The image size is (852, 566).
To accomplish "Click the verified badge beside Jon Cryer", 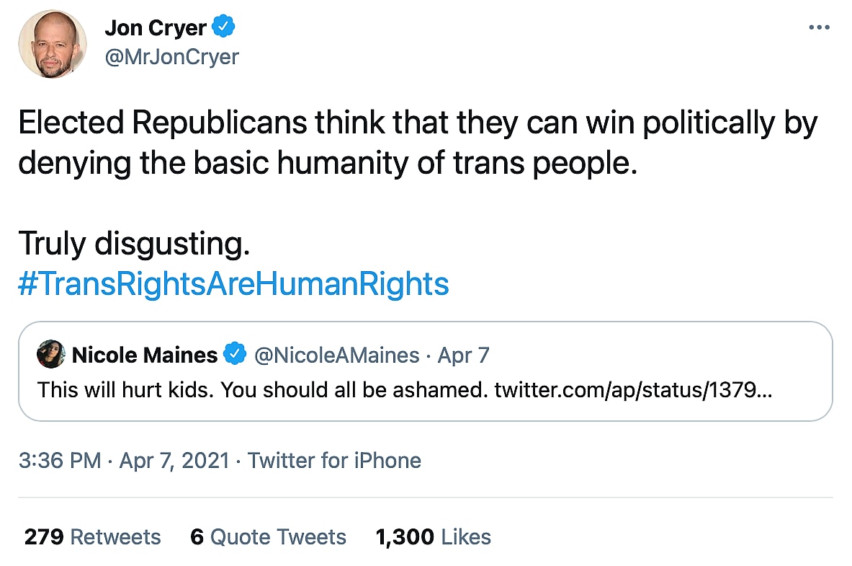I will [x=224, y=27].
